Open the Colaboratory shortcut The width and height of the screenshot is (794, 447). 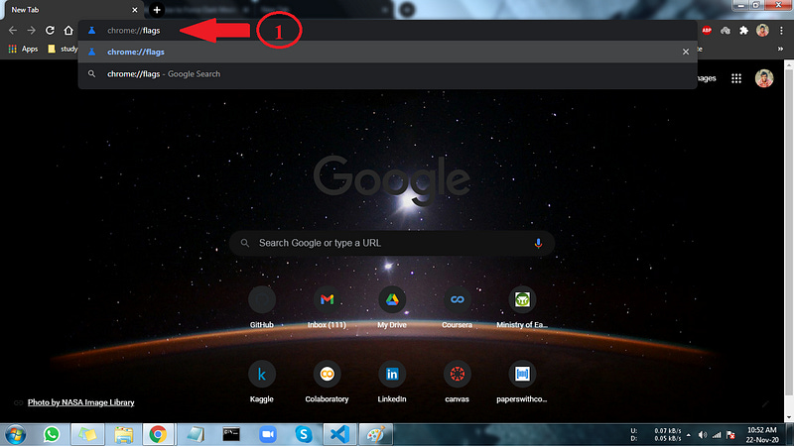pyautogui.click(x=327, y=382)
